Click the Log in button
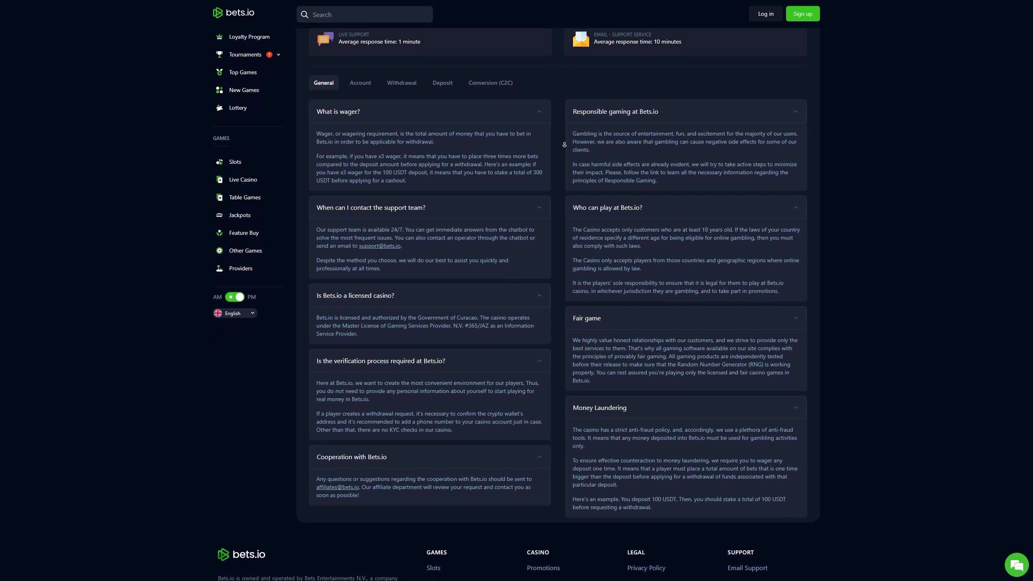 click(x=766, y=14)
